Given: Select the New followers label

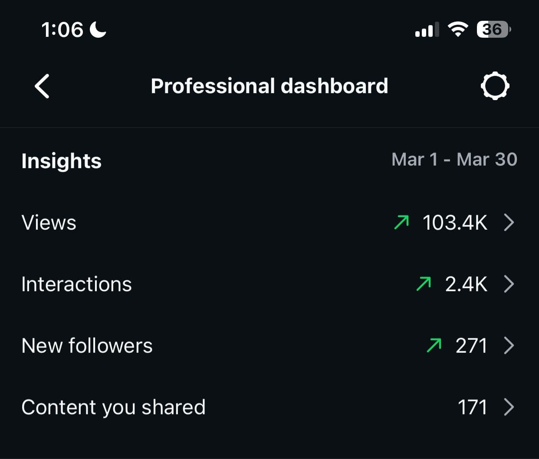Looking at the screenshot, I should [87, 346].
